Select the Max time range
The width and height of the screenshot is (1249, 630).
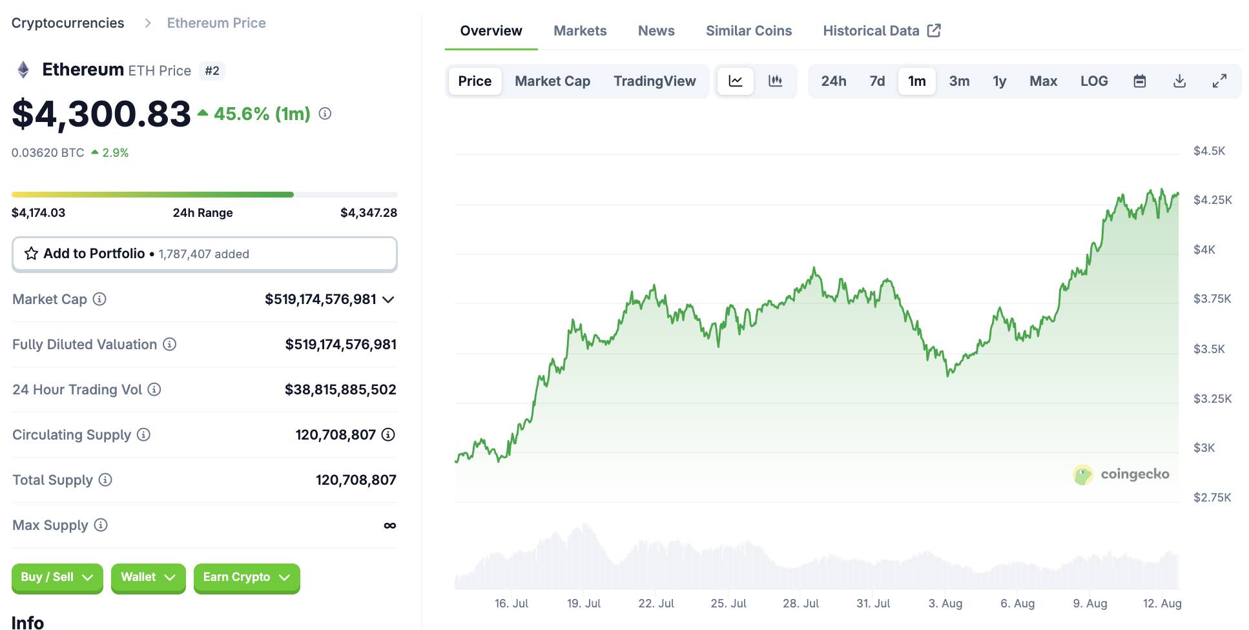pos(1043,81)
